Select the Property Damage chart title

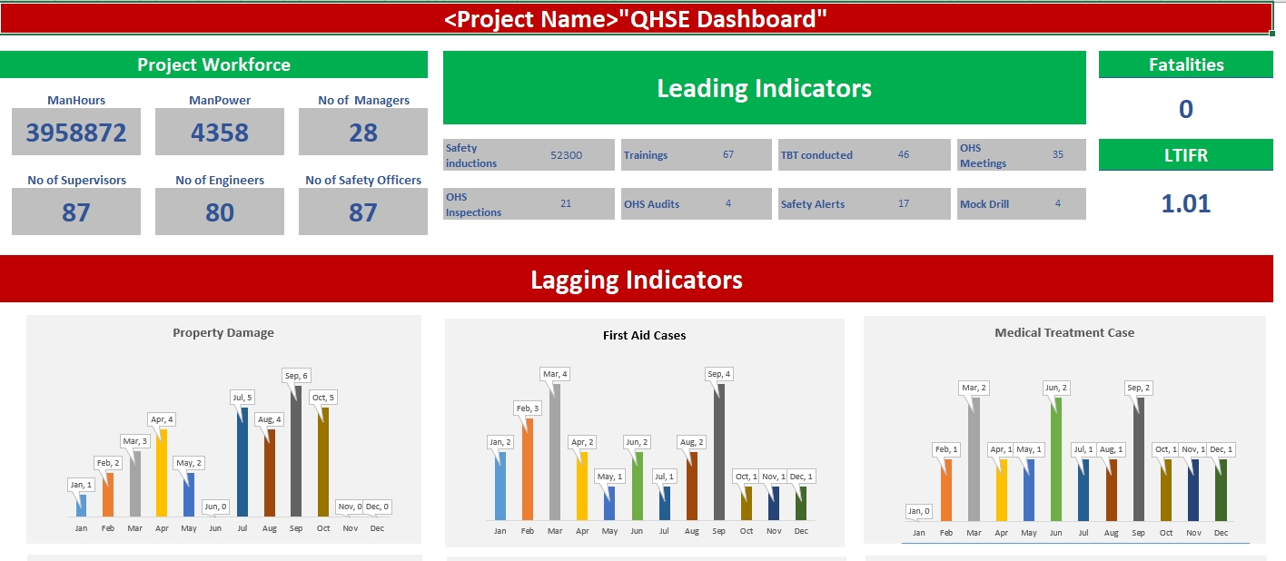(x=223, y=333)
